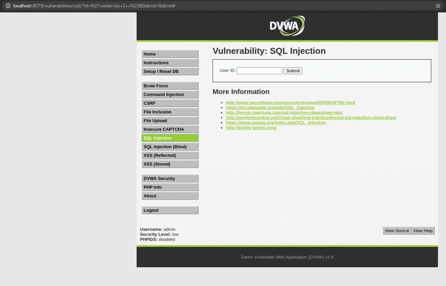
Task: Go to the Brute Force page
Action: pos(170,85)
